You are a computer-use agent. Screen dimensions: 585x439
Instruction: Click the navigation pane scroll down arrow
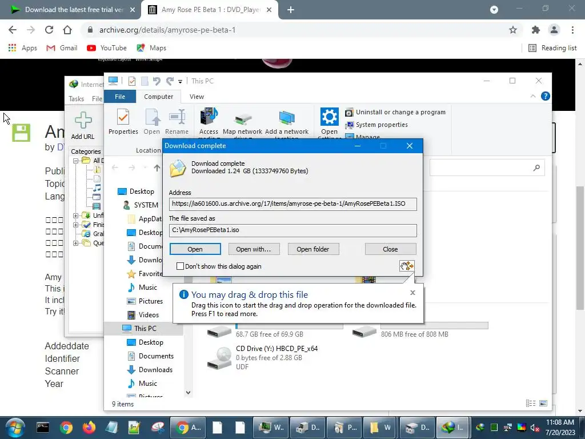coord(188,392)
